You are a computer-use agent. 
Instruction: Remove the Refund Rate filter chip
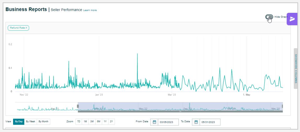(x=26, y=28)
